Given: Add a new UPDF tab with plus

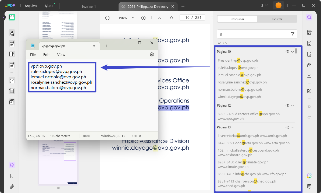Looking at the screenshot, I should point(183,6).
